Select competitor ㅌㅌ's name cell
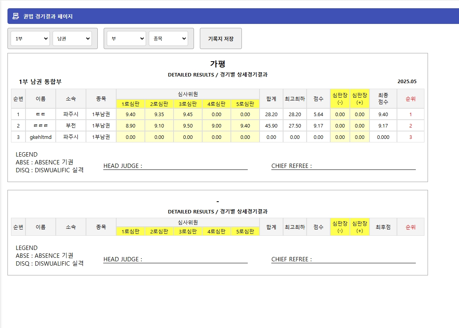The height and width of the screenshot is (328, 459). click(x=41, y=114)
